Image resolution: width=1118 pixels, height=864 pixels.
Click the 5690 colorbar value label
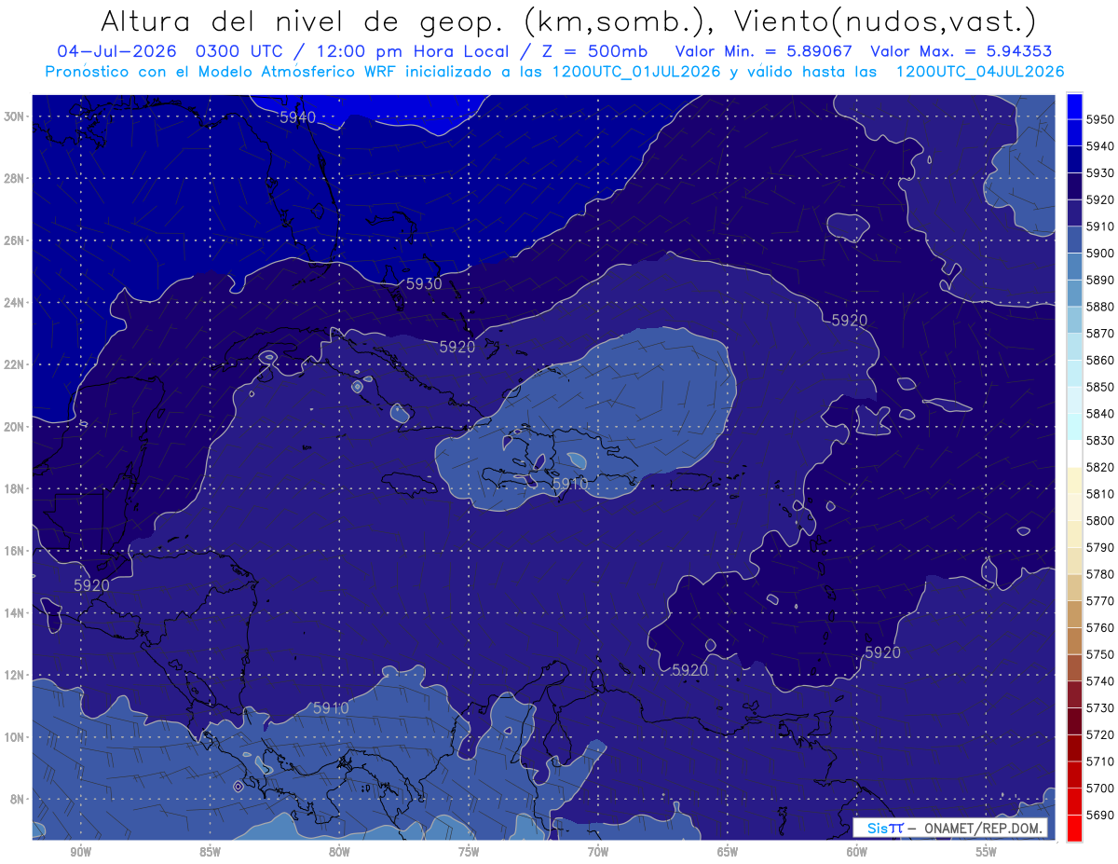1100,815
